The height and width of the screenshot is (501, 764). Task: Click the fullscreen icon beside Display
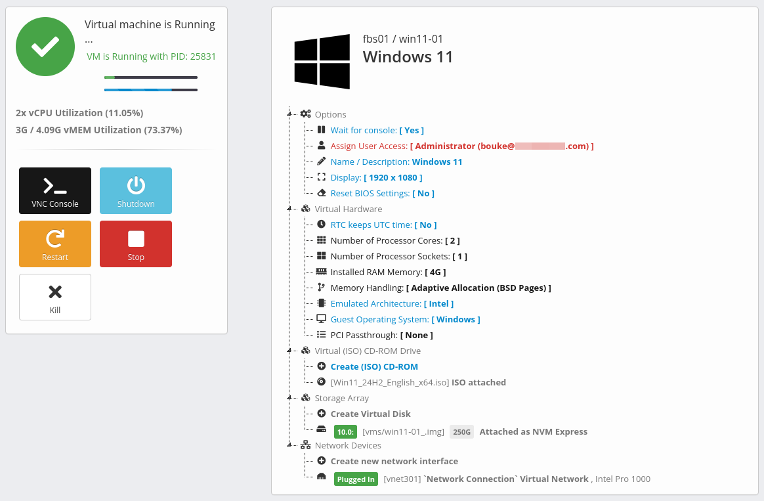321,177
